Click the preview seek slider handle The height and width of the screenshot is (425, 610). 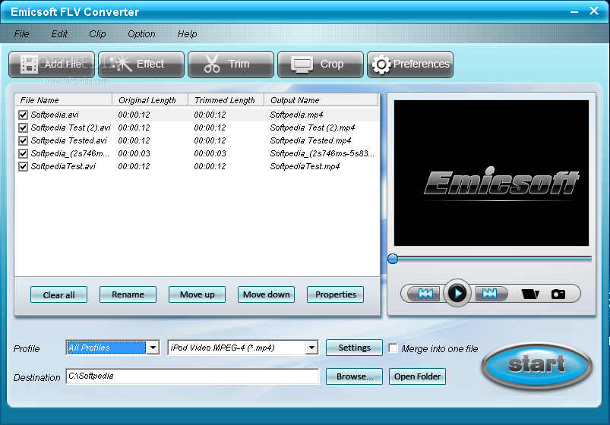point(393,259)
